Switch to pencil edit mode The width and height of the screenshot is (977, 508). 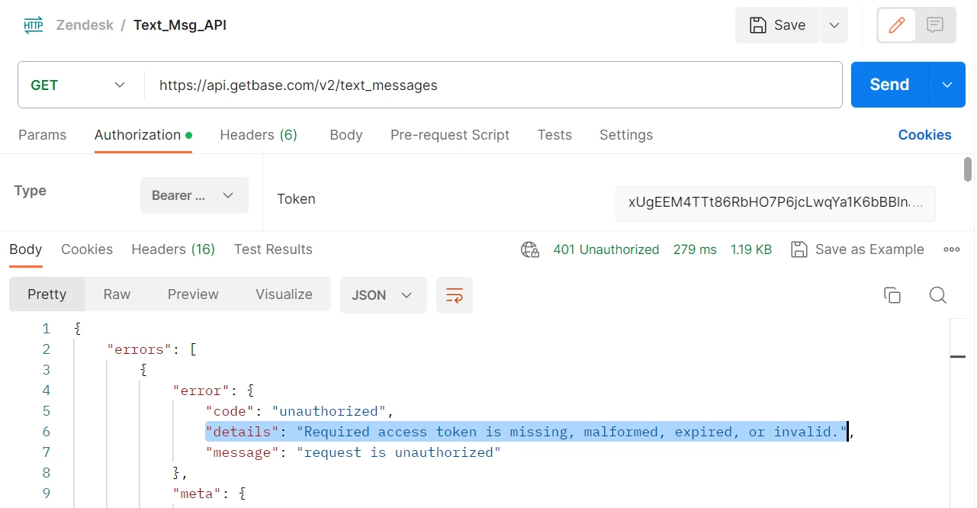coord(897,25)
